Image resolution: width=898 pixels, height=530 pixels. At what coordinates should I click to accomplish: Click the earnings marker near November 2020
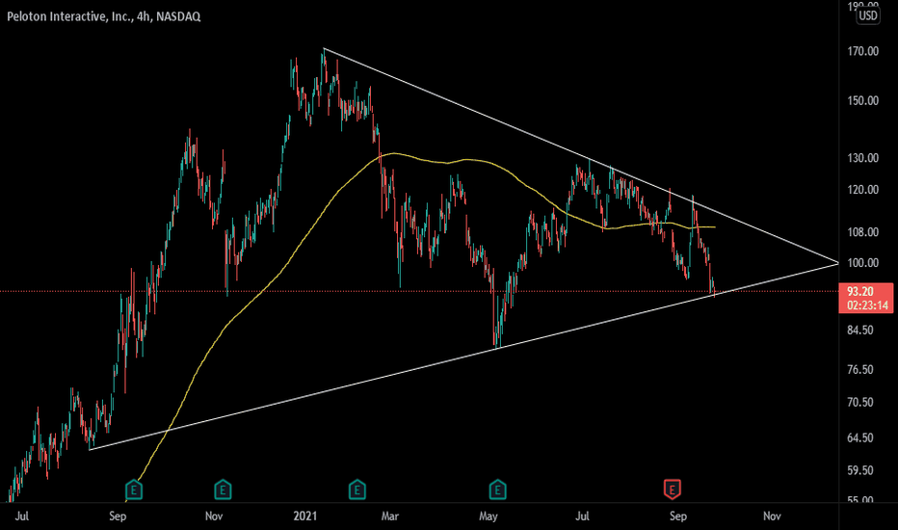click(x=223, y=490)
